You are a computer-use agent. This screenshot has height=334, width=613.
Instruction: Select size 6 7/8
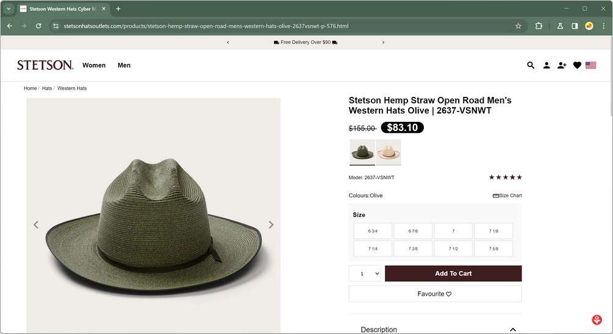pos(413,231)
